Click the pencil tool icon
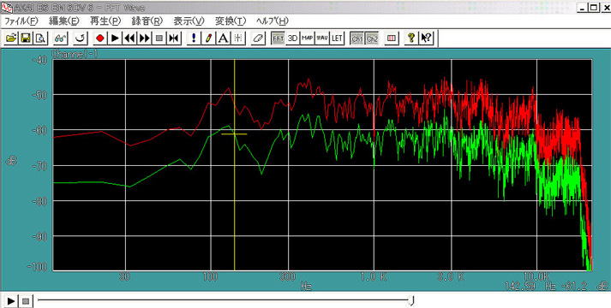 click(208, 38)
